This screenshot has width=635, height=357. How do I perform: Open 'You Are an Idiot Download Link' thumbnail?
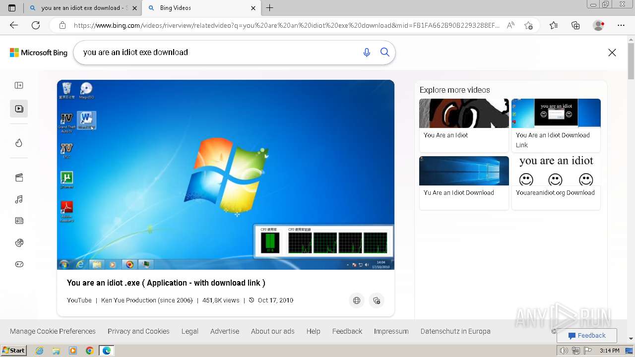556,113
